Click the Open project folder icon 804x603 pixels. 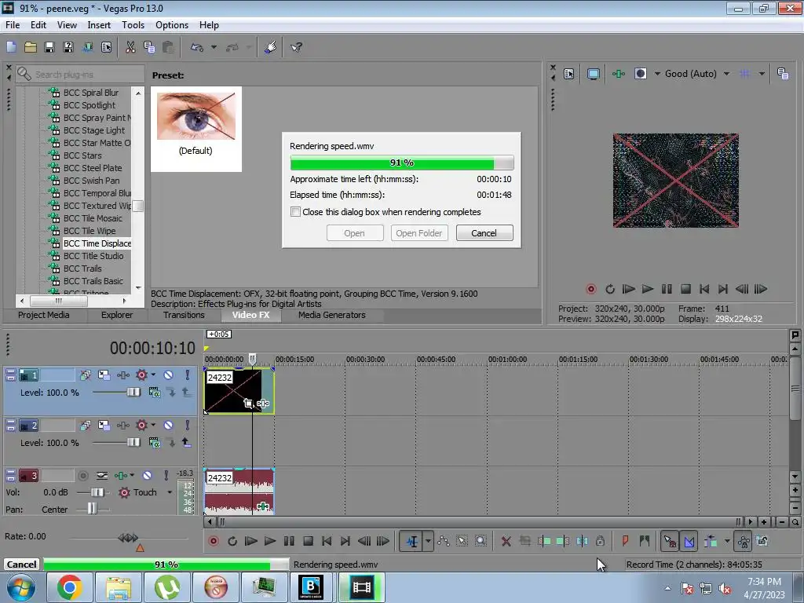click(x=31, y=48)
